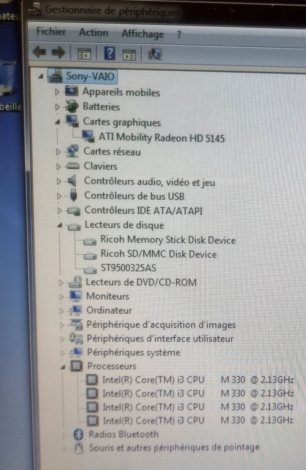The width and height of the screenshot is (306, 470).
Task: Select the second Intel Core i3 processor
Action: pyautogui.click(x=198, y=393)
